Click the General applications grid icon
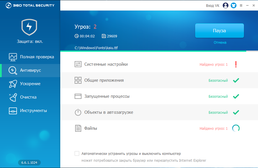This screenshot has height=168, width=258. coord(78,80)
